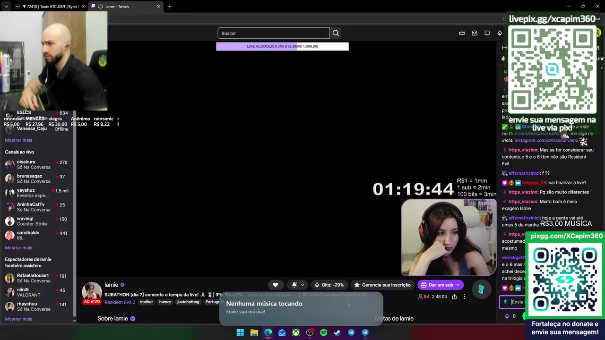Click the follow heart button
Viewport: 605px width, 340px height.
(275, 285)
